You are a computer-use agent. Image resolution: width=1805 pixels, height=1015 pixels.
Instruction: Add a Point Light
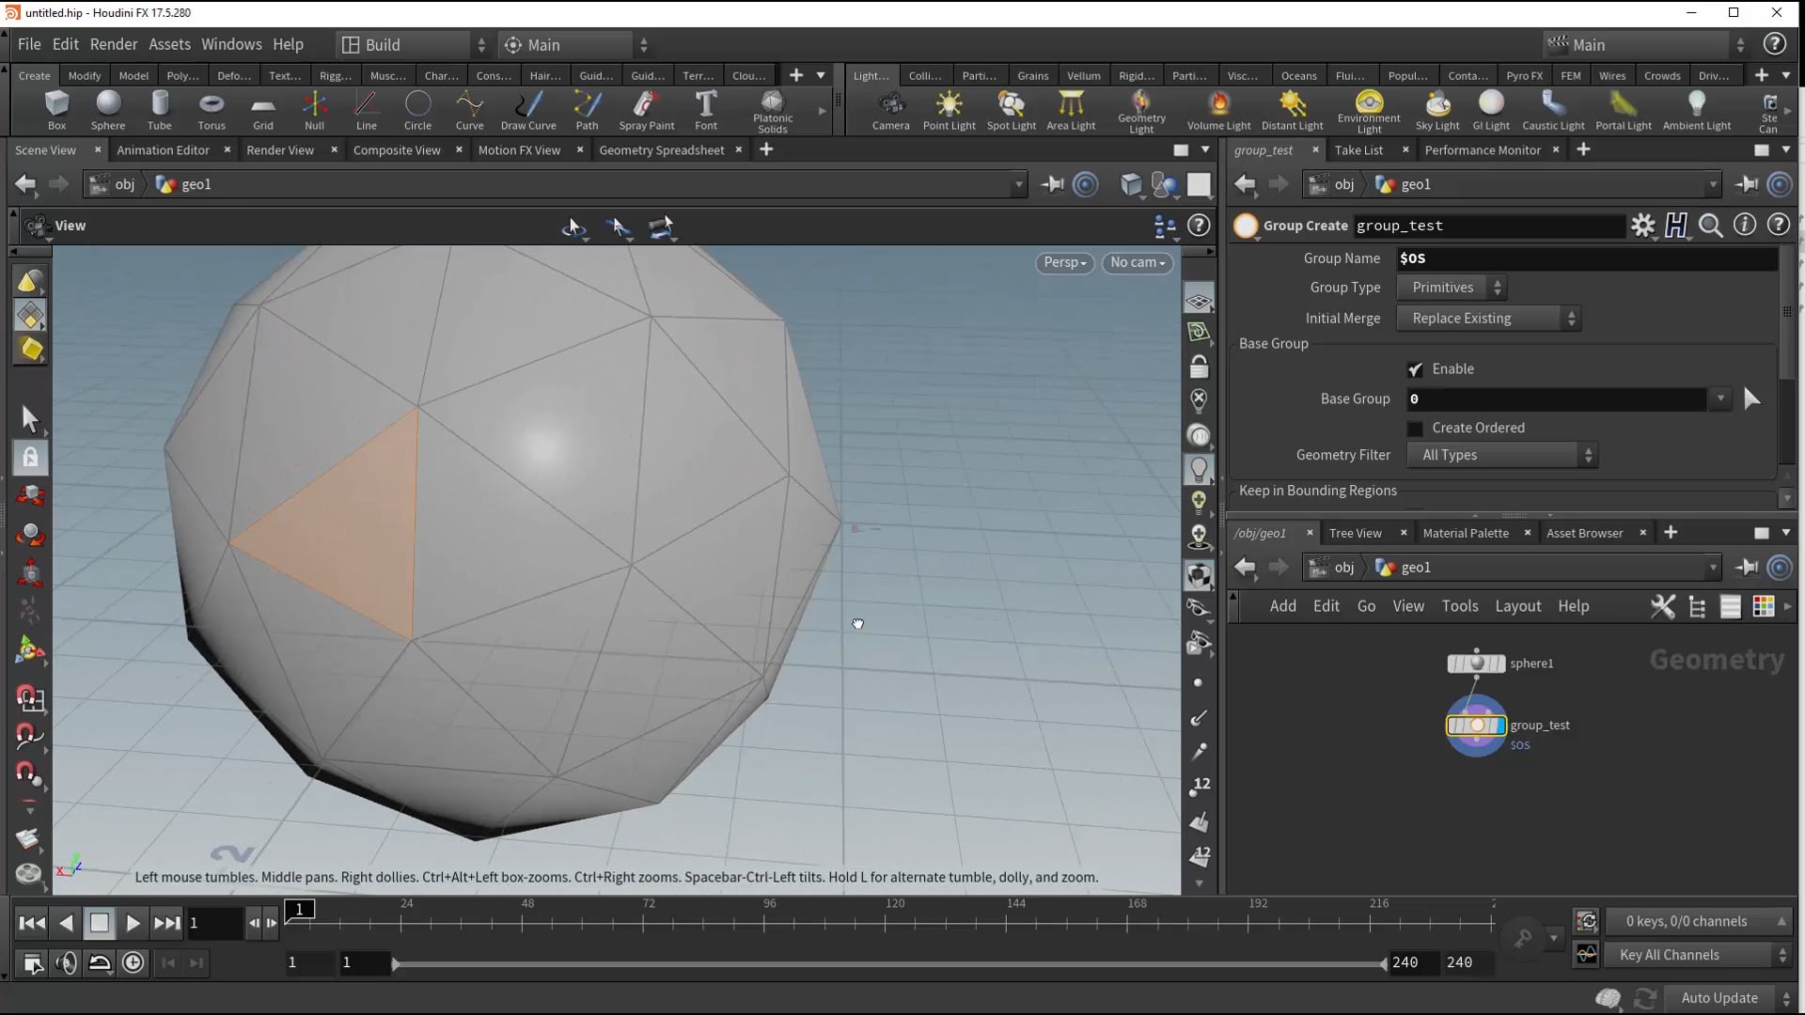[949, 110]
